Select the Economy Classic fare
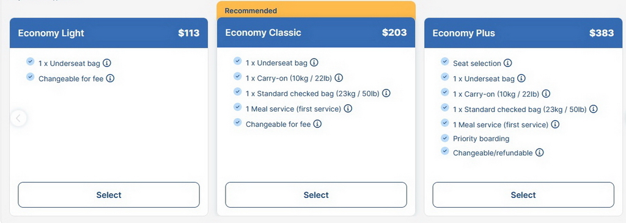The image size is (626, 223). 316,195
